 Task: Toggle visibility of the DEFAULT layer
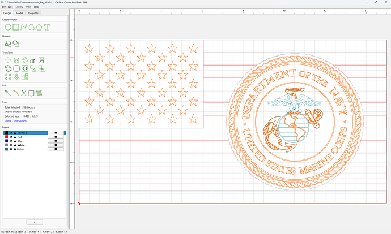coord(11,133)
